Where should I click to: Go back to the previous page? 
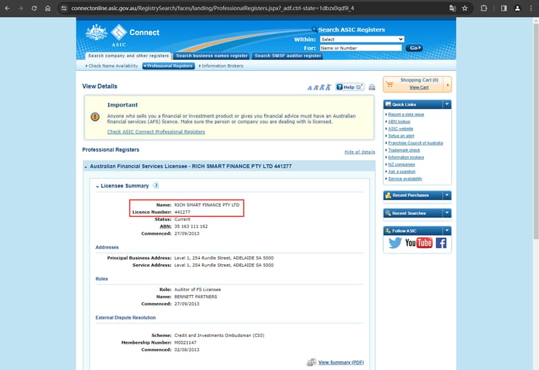click(7, 8)
